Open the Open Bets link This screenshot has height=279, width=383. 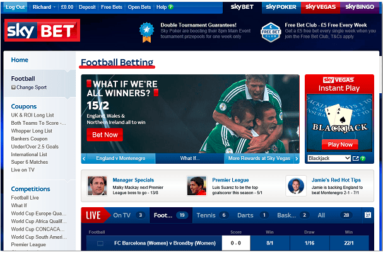[139, 7]
